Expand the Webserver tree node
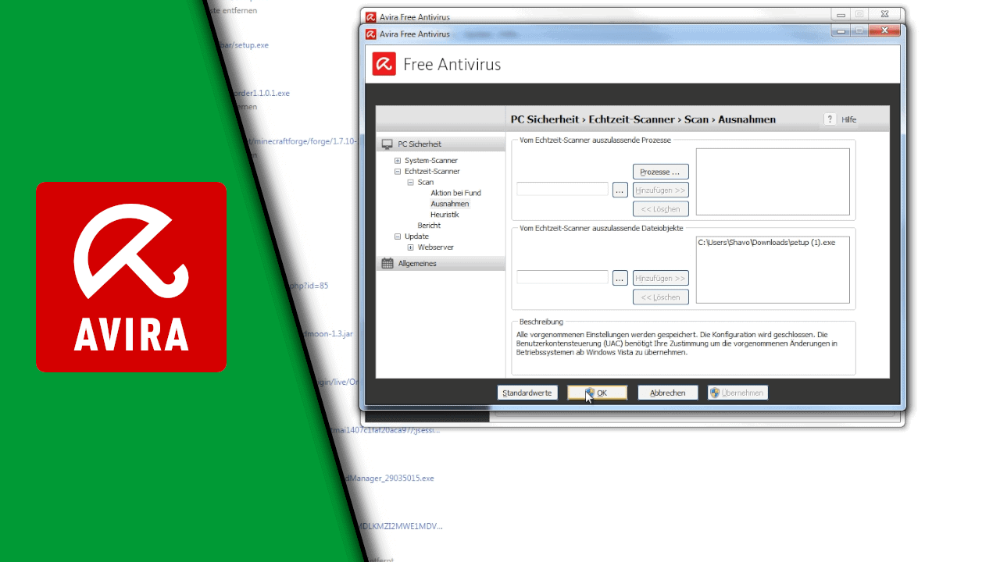Viewport: 1000px width, 562px height. point(410,247)
